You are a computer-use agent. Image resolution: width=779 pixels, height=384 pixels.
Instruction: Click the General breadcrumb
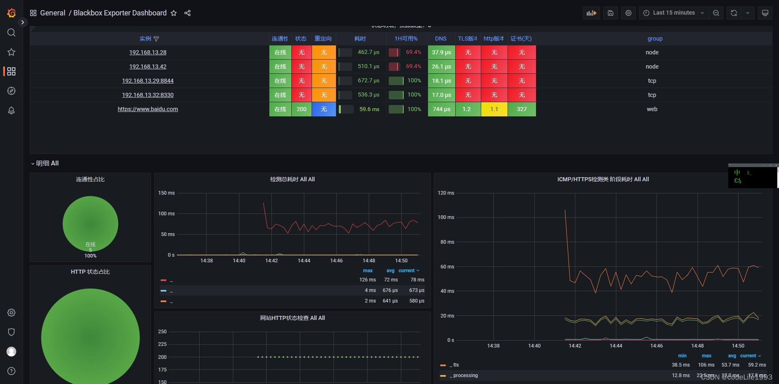(53, 13)
